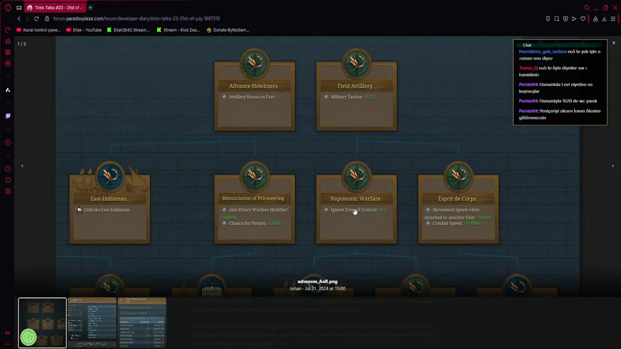Click the Napoleonic Warfare card title
This screenshot has width=621, height=349.
(355, 199)
